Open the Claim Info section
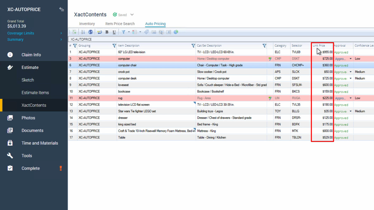This screenshot has width=374, height=210. click(x=31, y=55)
